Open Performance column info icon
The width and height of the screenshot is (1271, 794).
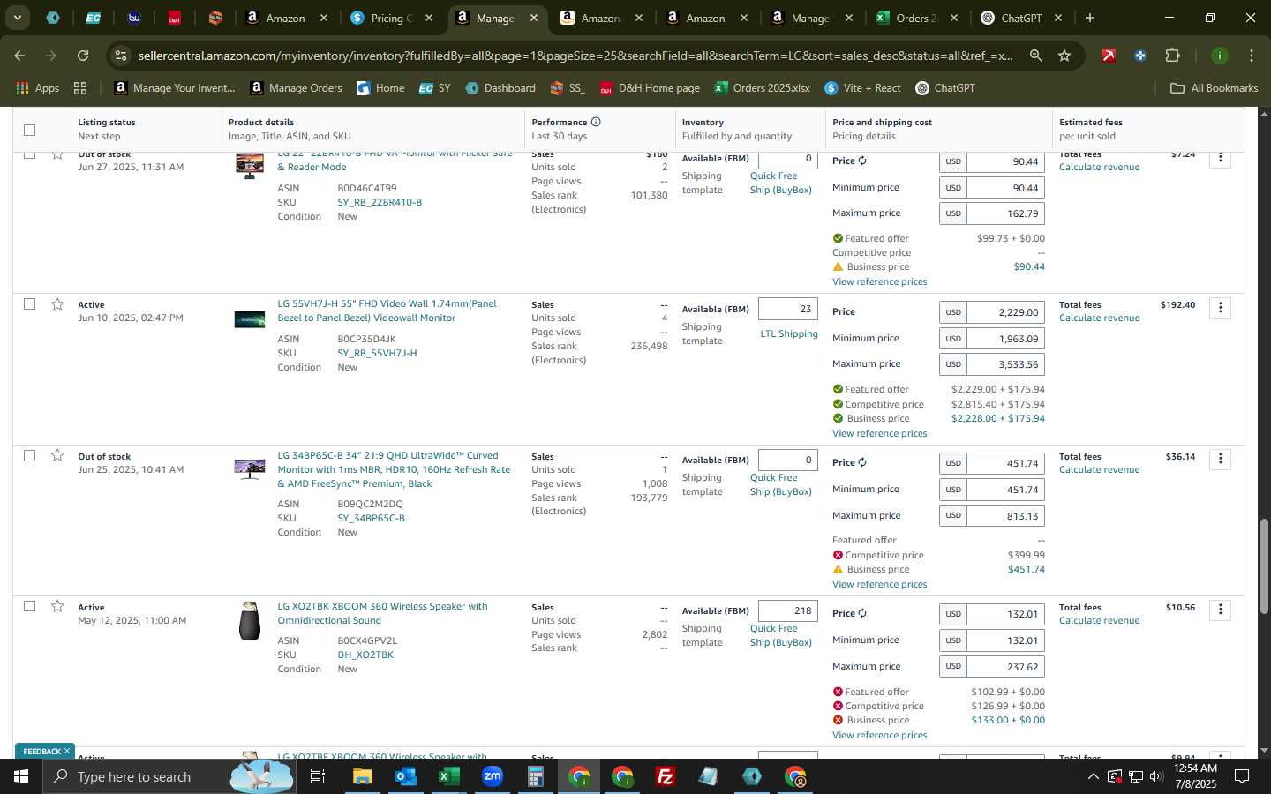point(596,122)
